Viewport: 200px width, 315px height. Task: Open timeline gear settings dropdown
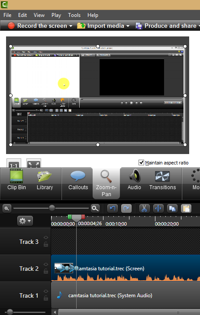[25, 221]
